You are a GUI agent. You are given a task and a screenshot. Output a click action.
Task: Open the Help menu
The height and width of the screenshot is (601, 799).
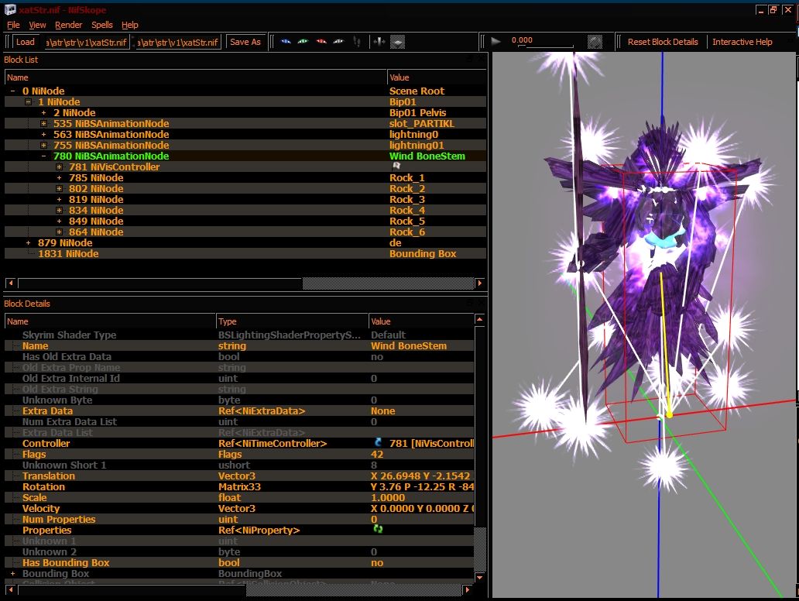pyautogui.click(x=129, y=25)
